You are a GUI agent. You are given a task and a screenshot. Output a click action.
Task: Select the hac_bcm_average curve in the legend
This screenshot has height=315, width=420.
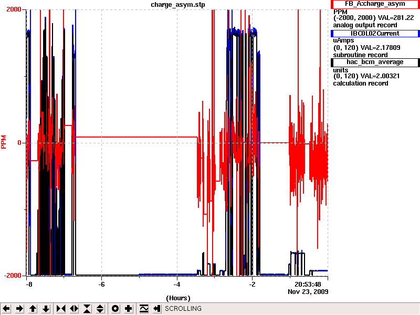coord(375,62)
